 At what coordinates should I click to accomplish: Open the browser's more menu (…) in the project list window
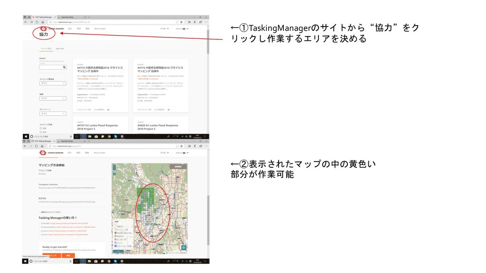pos(206,22)
